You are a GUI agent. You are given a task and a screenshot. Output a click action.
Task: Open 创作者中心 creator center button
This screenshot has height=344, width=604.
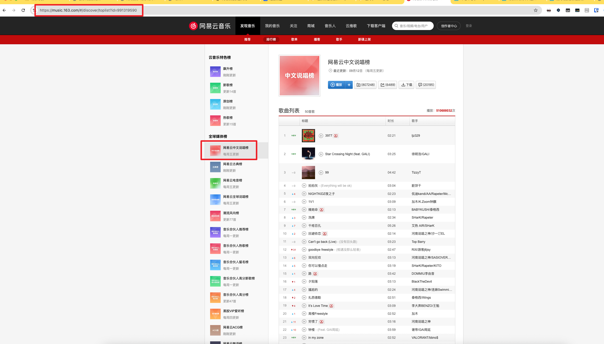(x=449, y=26)
